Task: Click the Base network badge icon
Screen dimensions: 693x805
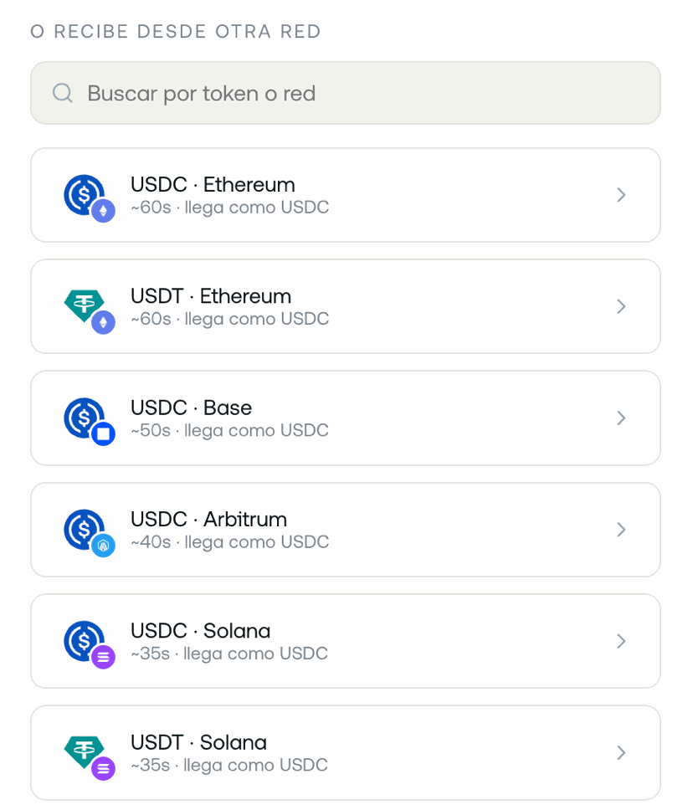Action: [x=103, y=434]
